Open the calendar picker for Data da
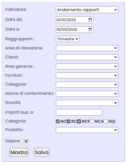 click(x=90, y=20)
